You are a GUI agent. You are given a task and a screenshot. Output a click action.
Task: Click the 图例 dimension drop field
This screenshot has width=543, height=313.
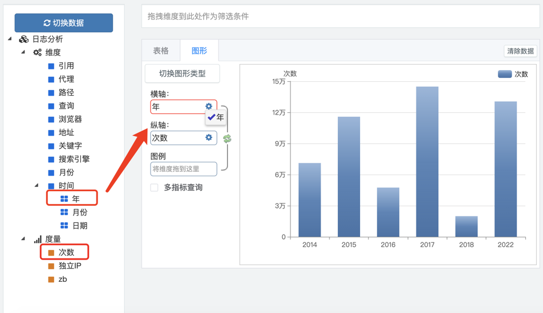pyautogui.click(x=183, y=169)
